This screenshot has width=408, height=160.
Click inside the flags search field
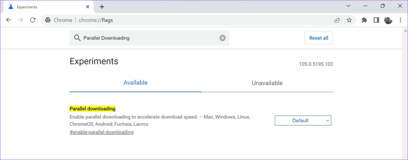click(x=149, y=38)
